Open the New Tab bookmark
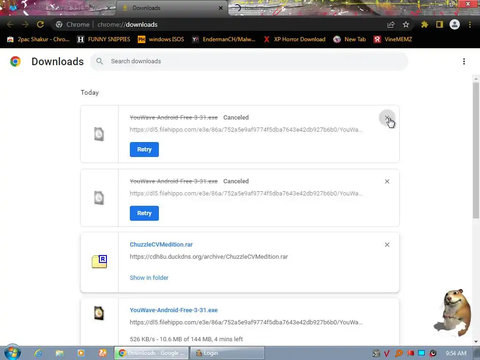Viewport: 480px width, 360px height. click(350, 39)
